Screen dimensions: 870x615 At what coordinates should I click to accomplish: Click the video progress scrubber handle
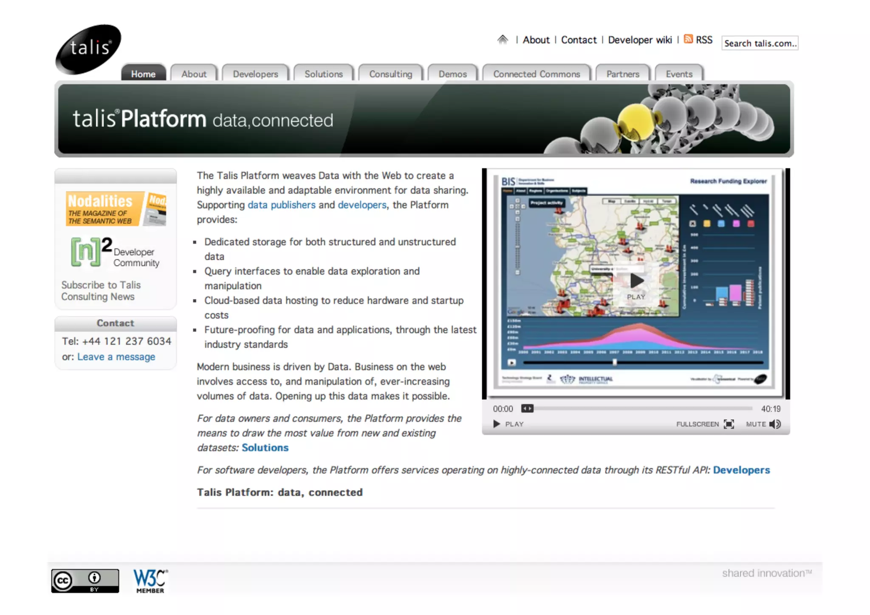click(527, 408)
